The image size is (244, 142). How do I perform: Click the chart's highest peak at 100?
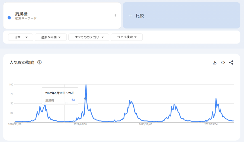[x=86, y=85]
